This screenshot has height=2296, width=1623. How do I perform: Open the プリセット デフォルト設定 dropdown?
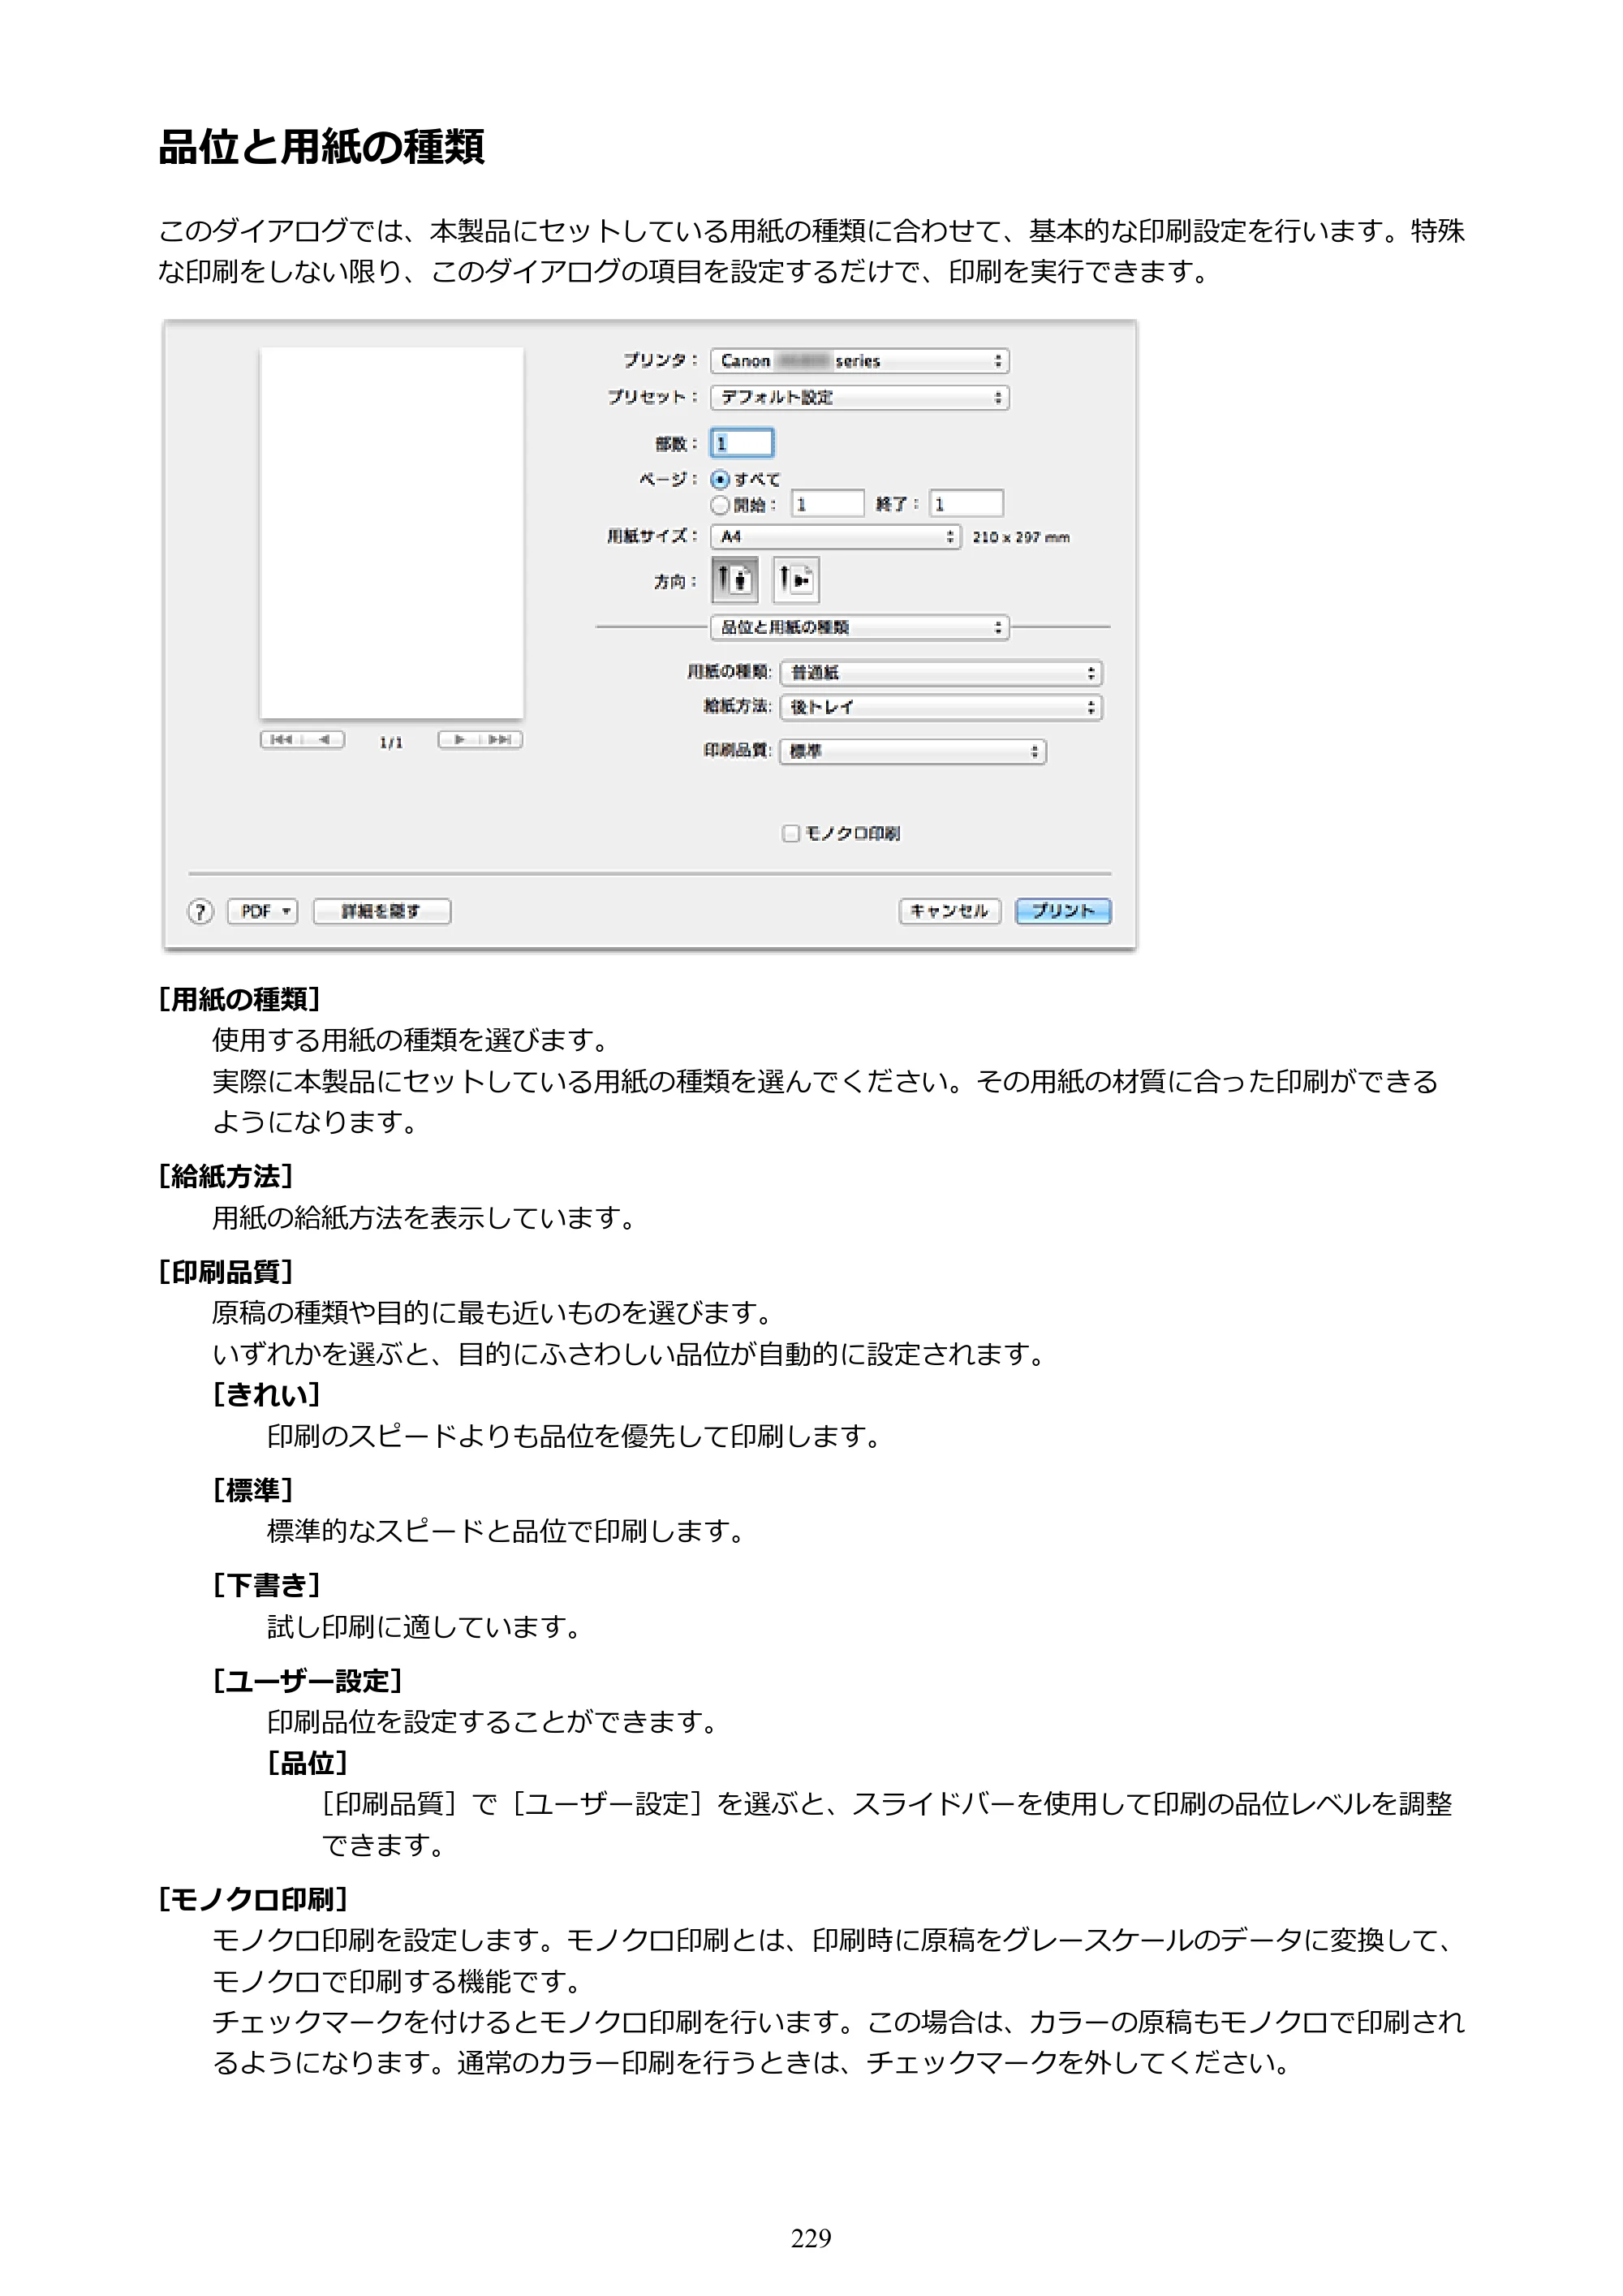click(x=860, y=397)
